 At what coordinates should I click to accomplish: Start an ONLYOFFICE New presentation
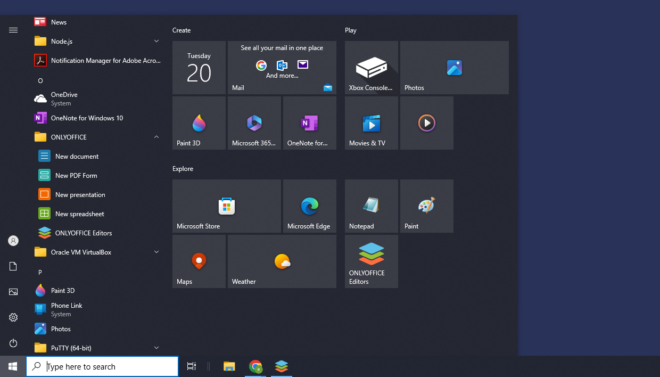pyautogui.click(x=97, y=194)
